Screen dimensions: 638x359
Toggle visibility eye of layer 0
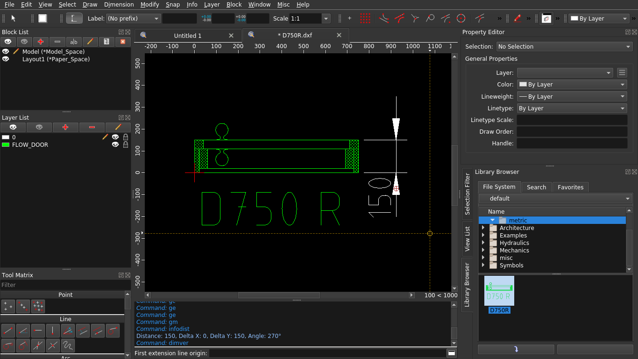(x=115, y=137)
